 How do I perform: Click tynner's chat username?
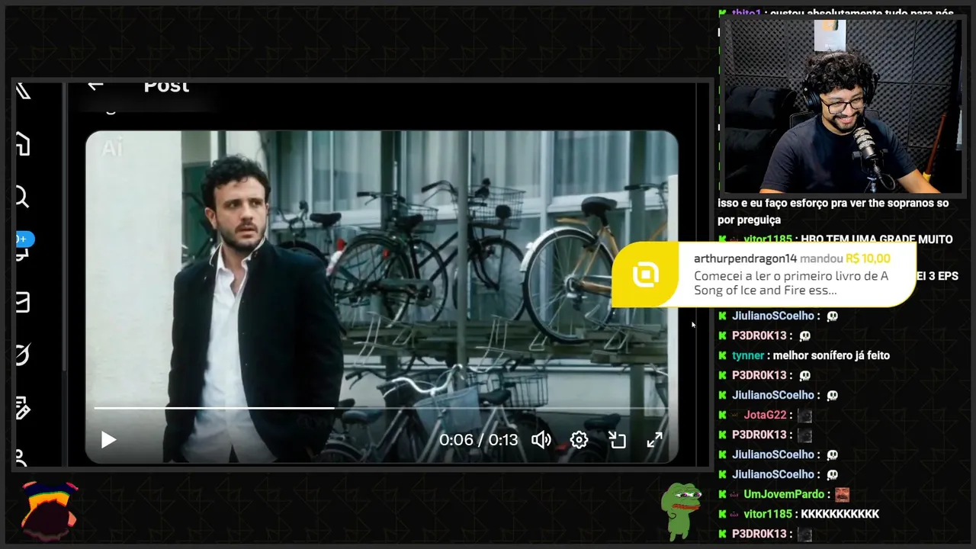(748, 355)
